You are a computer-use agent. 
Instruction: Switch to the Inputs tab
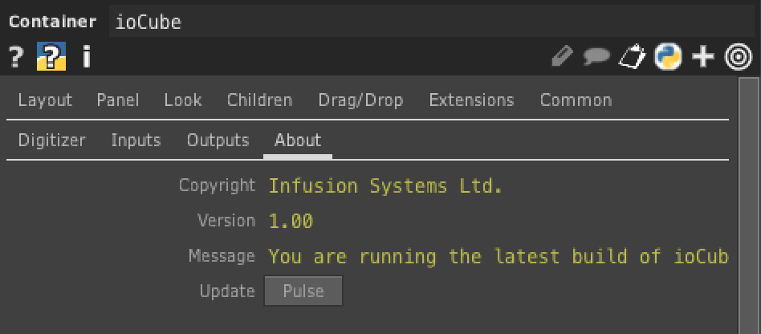coord(136,141)
